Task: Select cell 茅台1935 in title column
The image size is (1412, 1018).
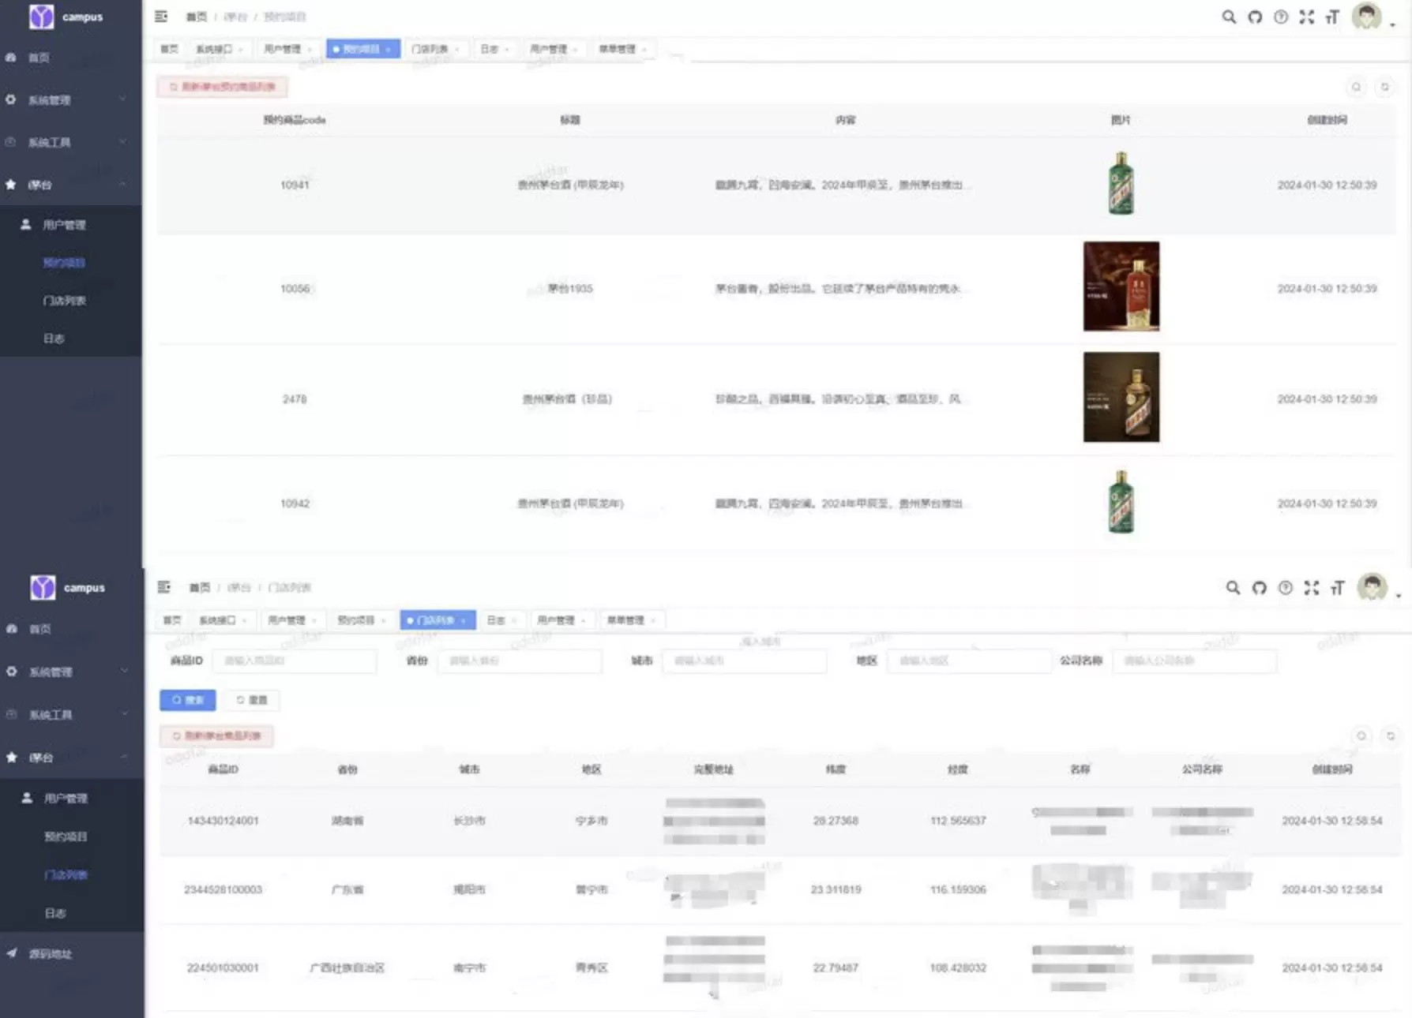Action: click(x=570, y=289)
